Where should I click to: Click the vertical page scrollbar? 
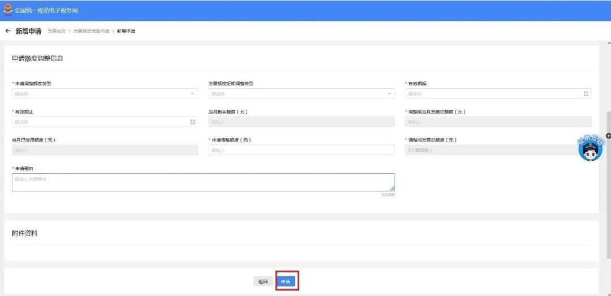pos(608,170)
